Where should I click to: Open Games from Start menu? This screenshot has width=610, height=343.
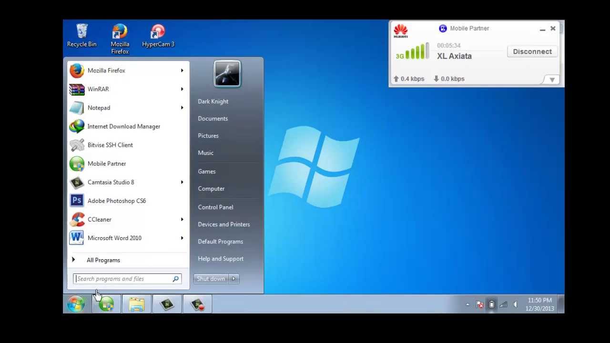pyautogui.click(x=206, y=171)
